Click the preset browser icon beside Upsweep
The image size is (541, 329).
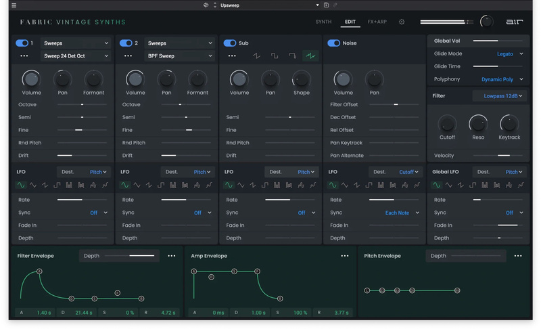click(x=206, y=5)
